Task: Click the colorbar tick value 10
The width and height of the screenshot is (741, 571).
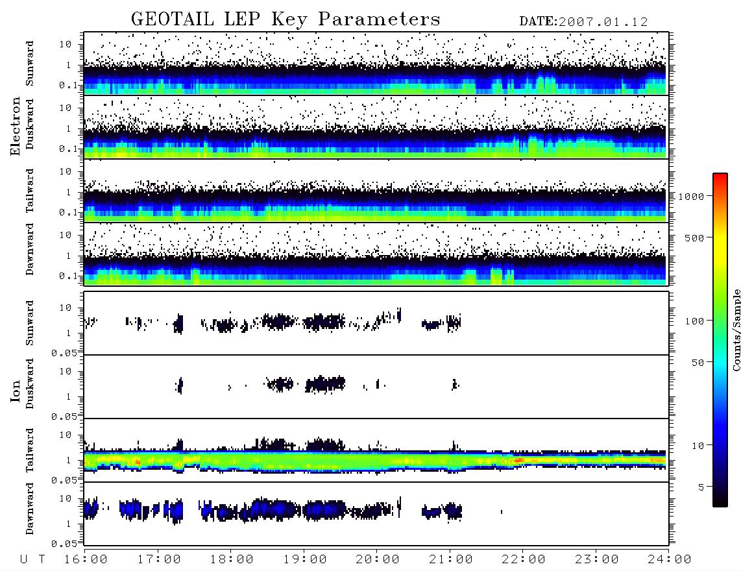Action: [698, 445]
